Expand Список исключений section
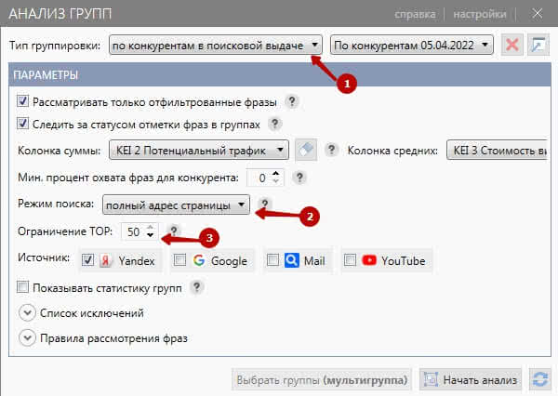 (x=27, y=313)
